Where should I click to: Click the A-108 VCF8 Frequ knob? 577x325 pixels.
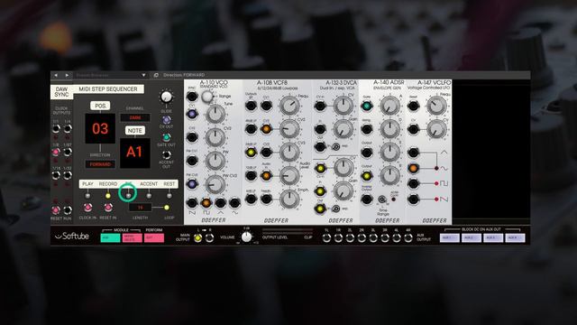click(289, 106)
